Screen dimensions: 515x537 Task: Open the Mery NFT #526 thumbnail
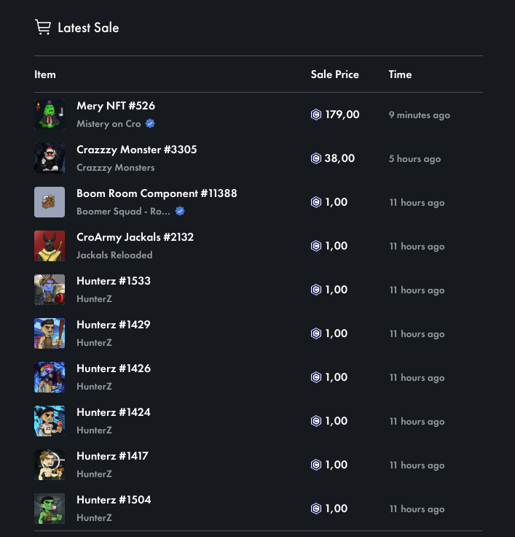tap(50, 115)
